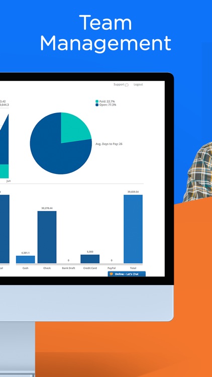
Task: Click the Logout link
Action: (x=138, y=84)
